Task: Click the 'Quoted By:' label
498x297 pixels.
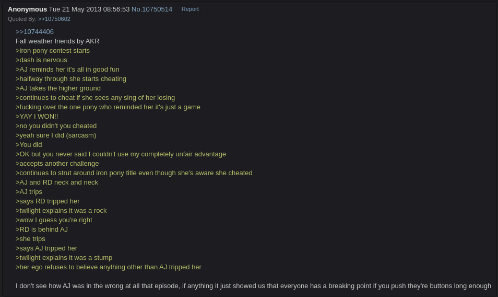Action: coord(22,19)
